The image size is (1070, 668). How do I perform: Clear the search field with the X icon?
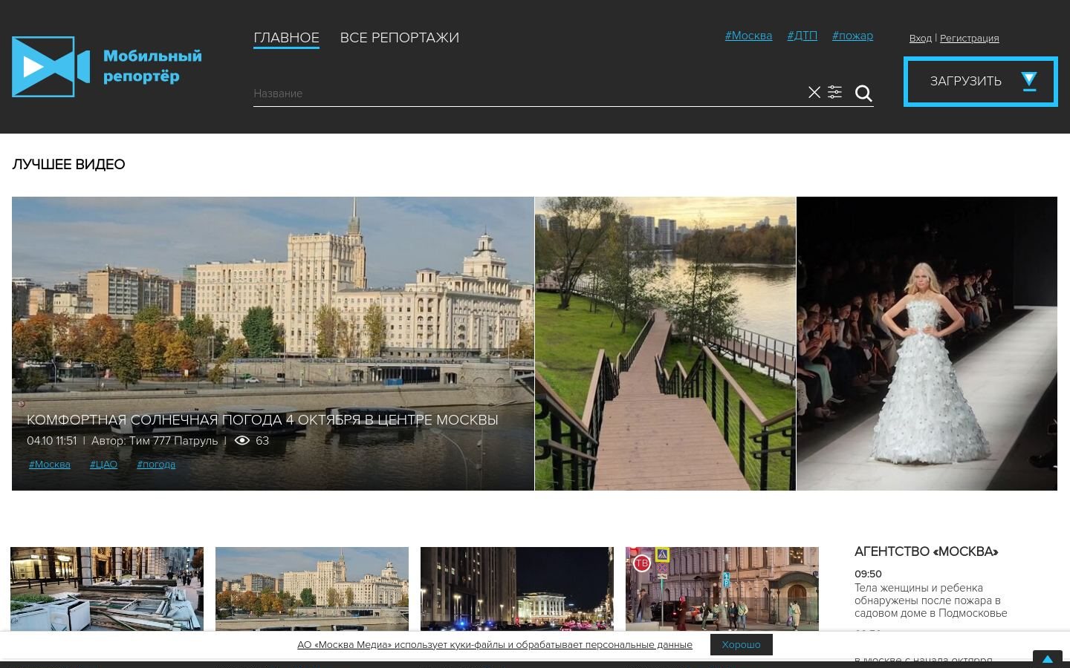pyautogui.click(x=814, y=93)
